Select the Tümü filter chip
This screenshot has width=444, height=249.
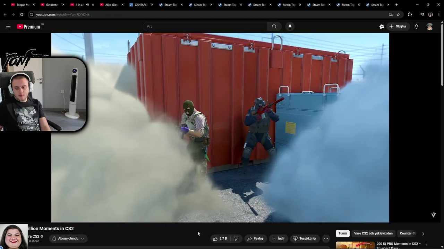(x=342, y=233)
